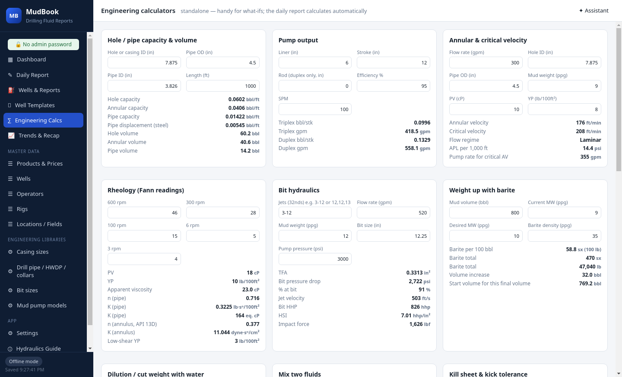Click the Operators list icon
This screenshot has height=377, width=622.
(x=10, y=194)
